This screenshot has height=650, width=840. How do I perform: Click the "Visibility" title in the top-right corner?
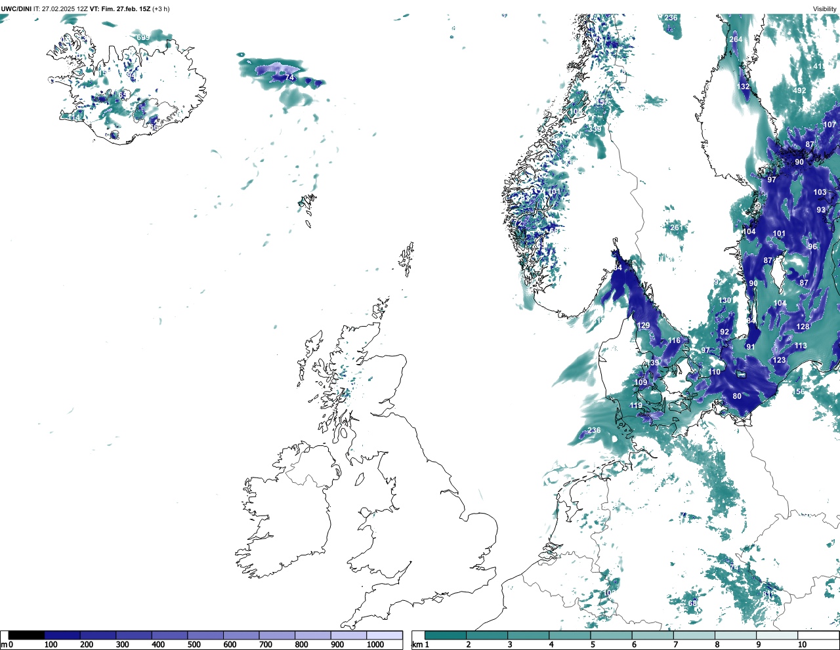coord(825,9)
